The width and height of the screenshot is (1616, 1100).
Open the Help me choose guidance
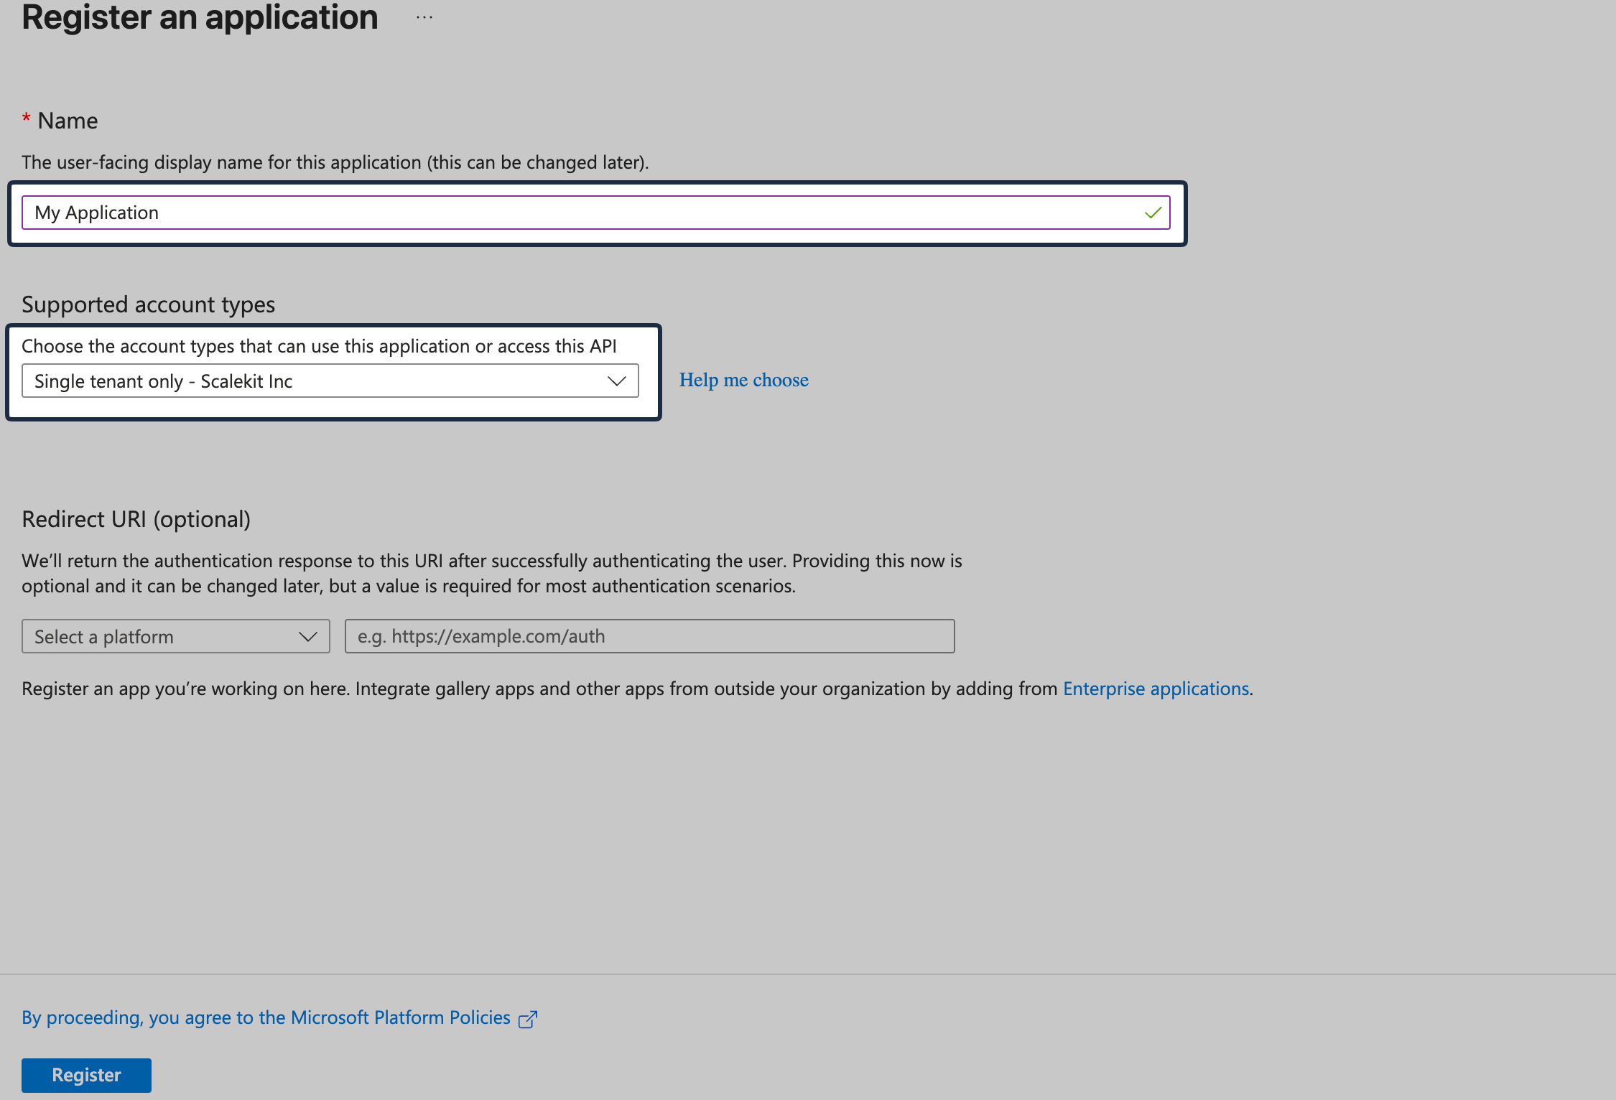click(743, 380)
